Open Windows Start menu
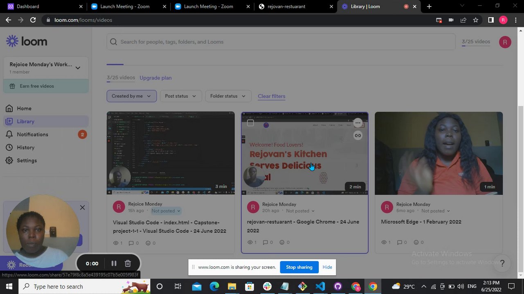 [x=9, y=286]
